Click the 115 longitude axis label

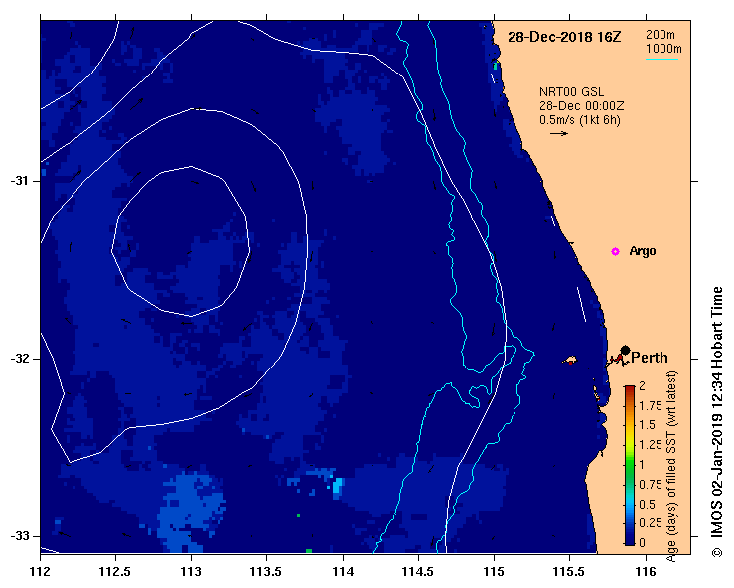pos(494,572)
